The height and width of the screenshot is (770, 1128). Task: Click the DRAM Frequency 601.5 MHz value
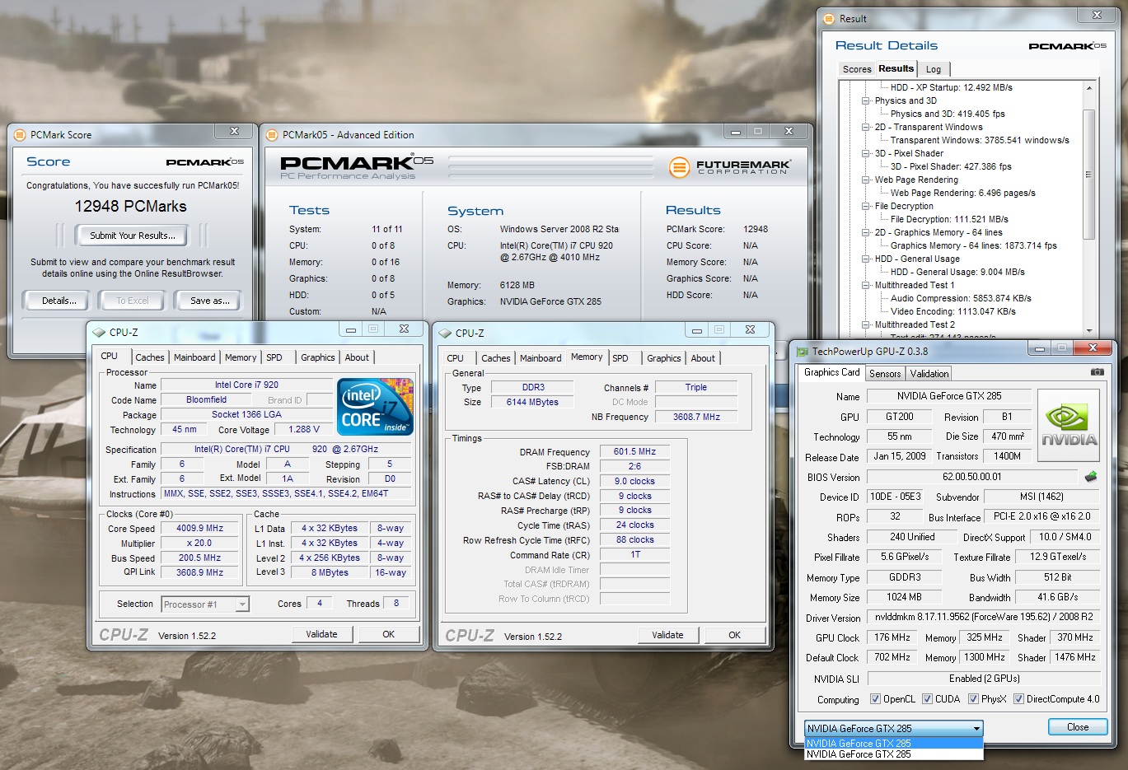(x=635, y=451)
